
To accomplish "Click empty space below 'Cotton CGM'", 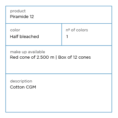I will (x=59, y=101).
